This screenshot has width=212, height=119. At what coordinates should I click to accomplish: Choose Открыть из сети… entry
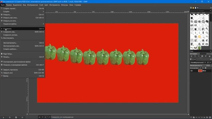point(23,21)
